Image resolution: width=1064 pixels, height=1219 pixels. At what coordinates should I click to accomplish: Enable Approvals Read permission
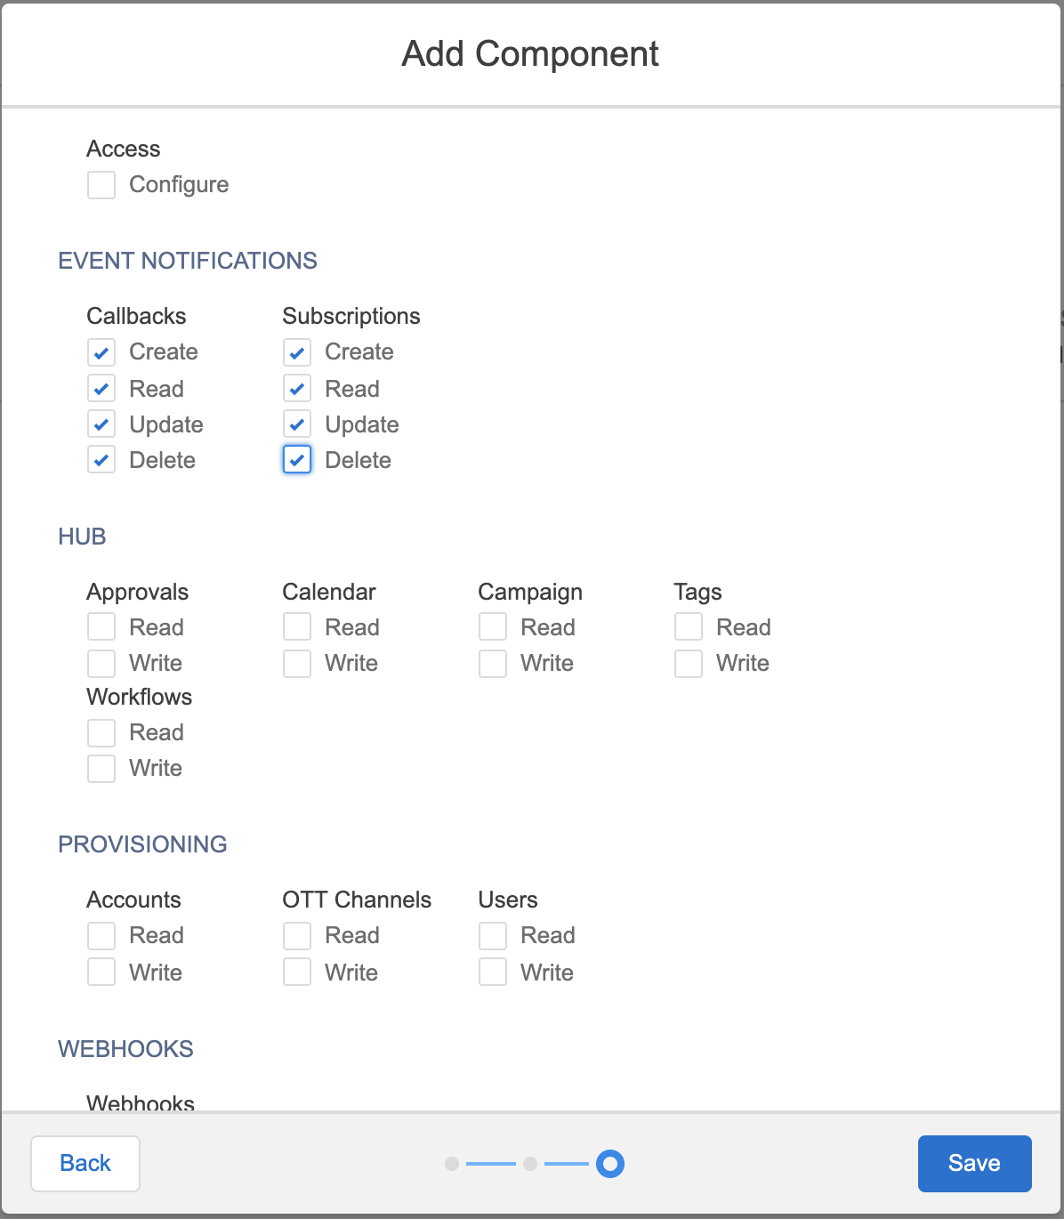(x=101, y=627)
